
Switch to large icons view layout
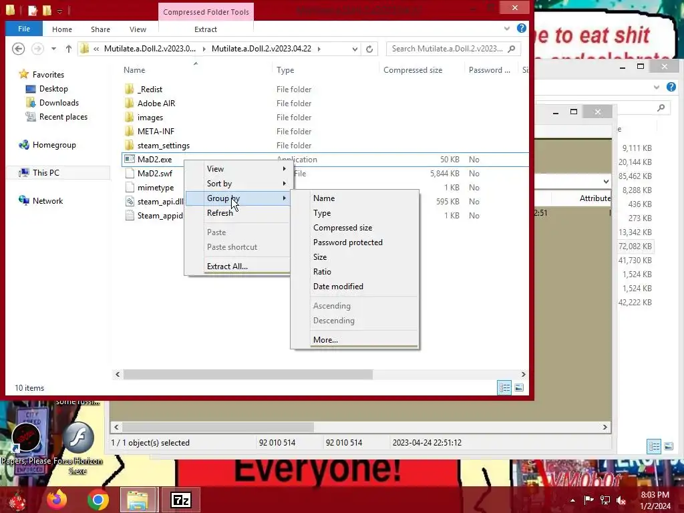point(519,387)
